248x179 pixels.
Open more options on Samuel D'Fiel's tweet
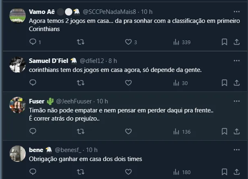point(237,60)
